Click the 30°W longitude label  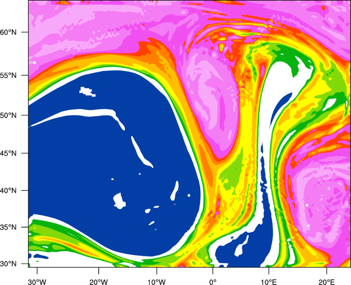point(37,282)
